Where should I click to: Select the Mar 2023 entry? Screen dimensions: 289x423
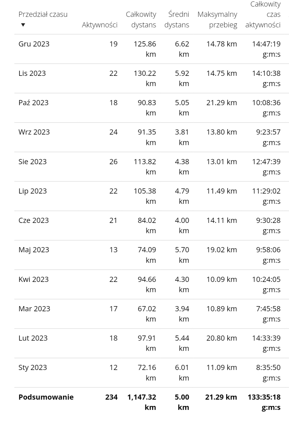34,309
